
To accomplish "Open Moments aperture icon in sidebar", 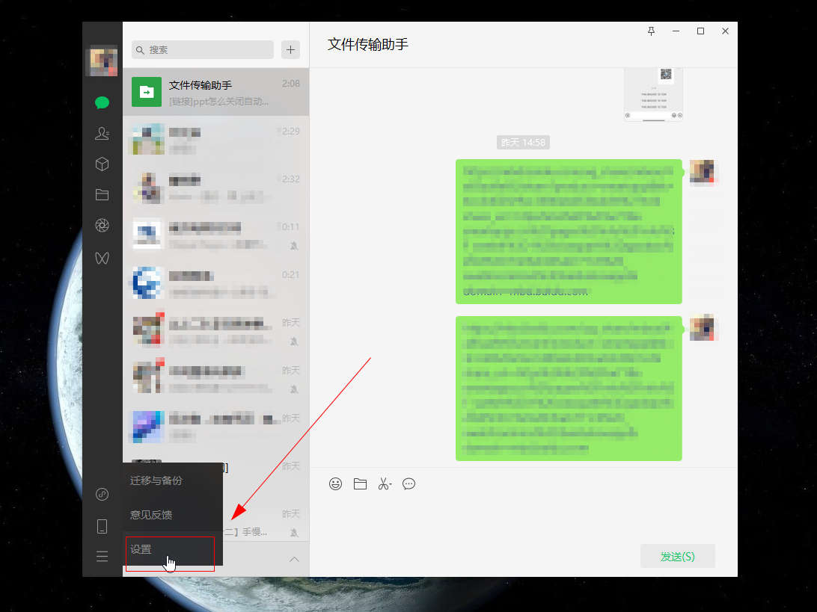I will pos(102,226).
